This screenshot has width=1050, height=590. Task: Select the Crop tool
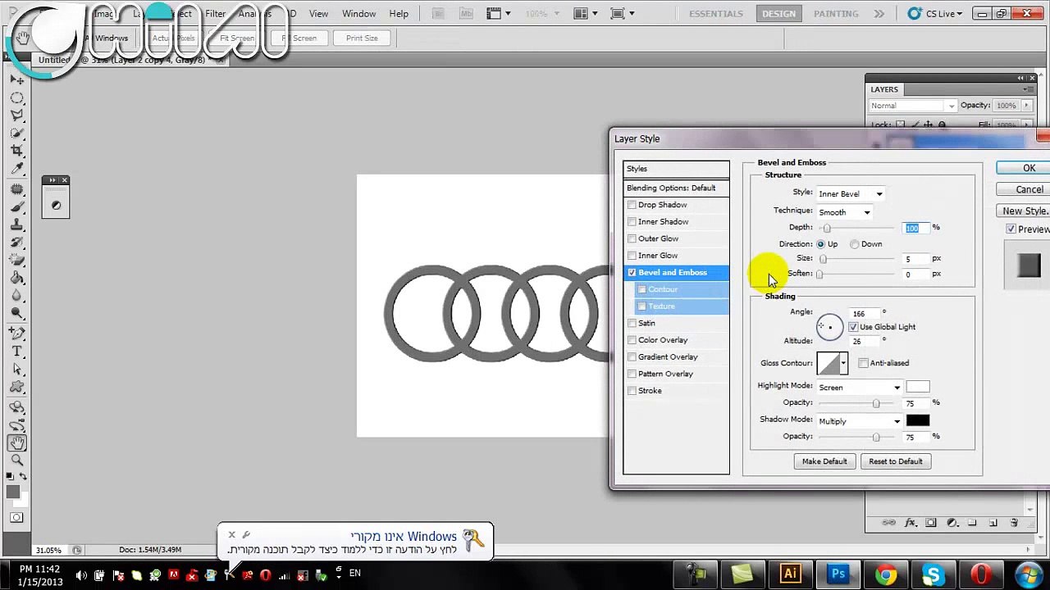click(x=16, y=151)
